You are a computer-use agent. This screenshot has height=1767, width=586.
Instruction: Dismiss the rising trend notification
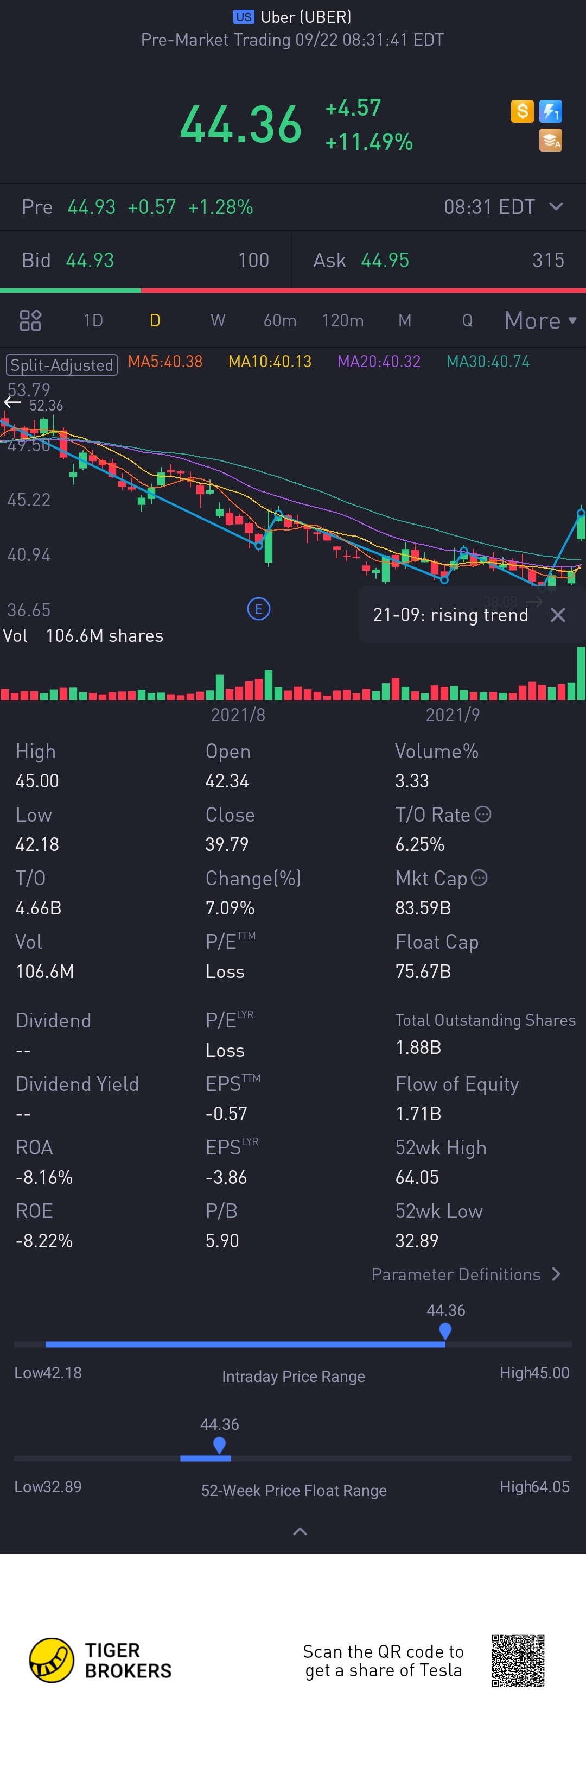pos(558,615)
